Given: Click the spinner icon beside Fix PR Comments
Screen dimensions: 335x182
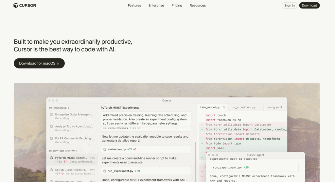Looking at the screenshot, I should (x=51, y=138).
